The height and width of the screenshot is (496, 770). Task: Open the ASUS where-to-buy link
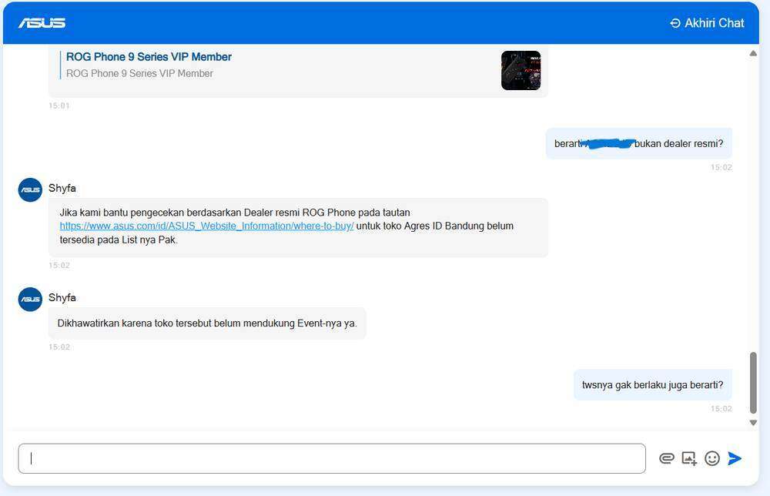[206, 226]
